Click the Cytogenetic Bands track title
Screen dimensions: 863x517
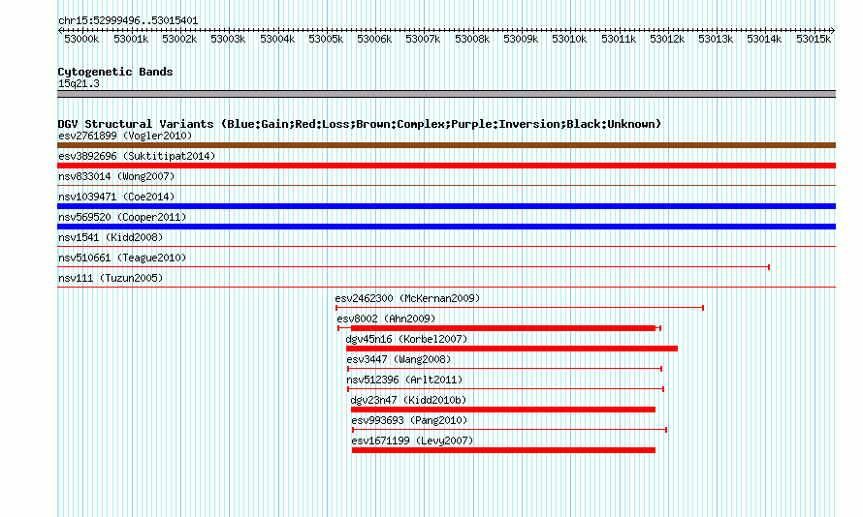pos(115,72)
